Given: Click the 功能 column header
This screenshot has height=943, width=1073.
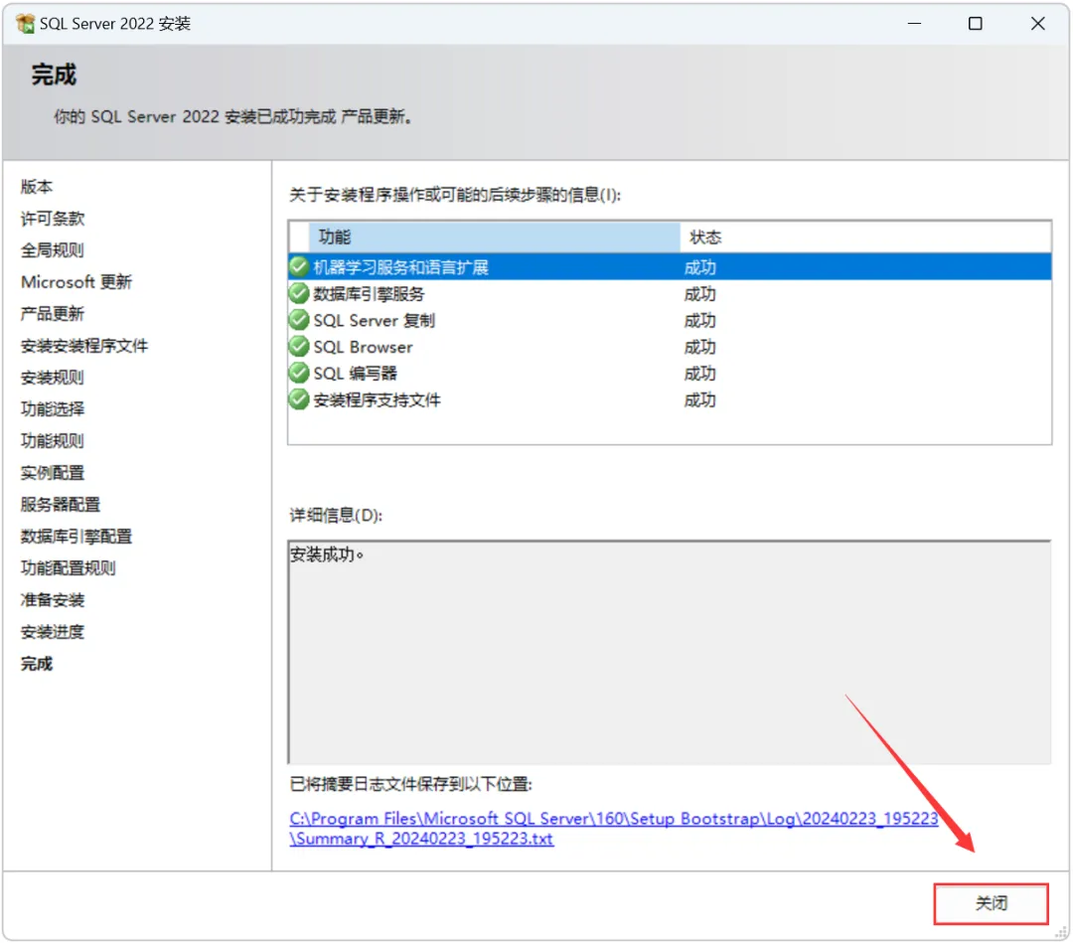Looking at the screenshot, I should [x=494, y=236].
